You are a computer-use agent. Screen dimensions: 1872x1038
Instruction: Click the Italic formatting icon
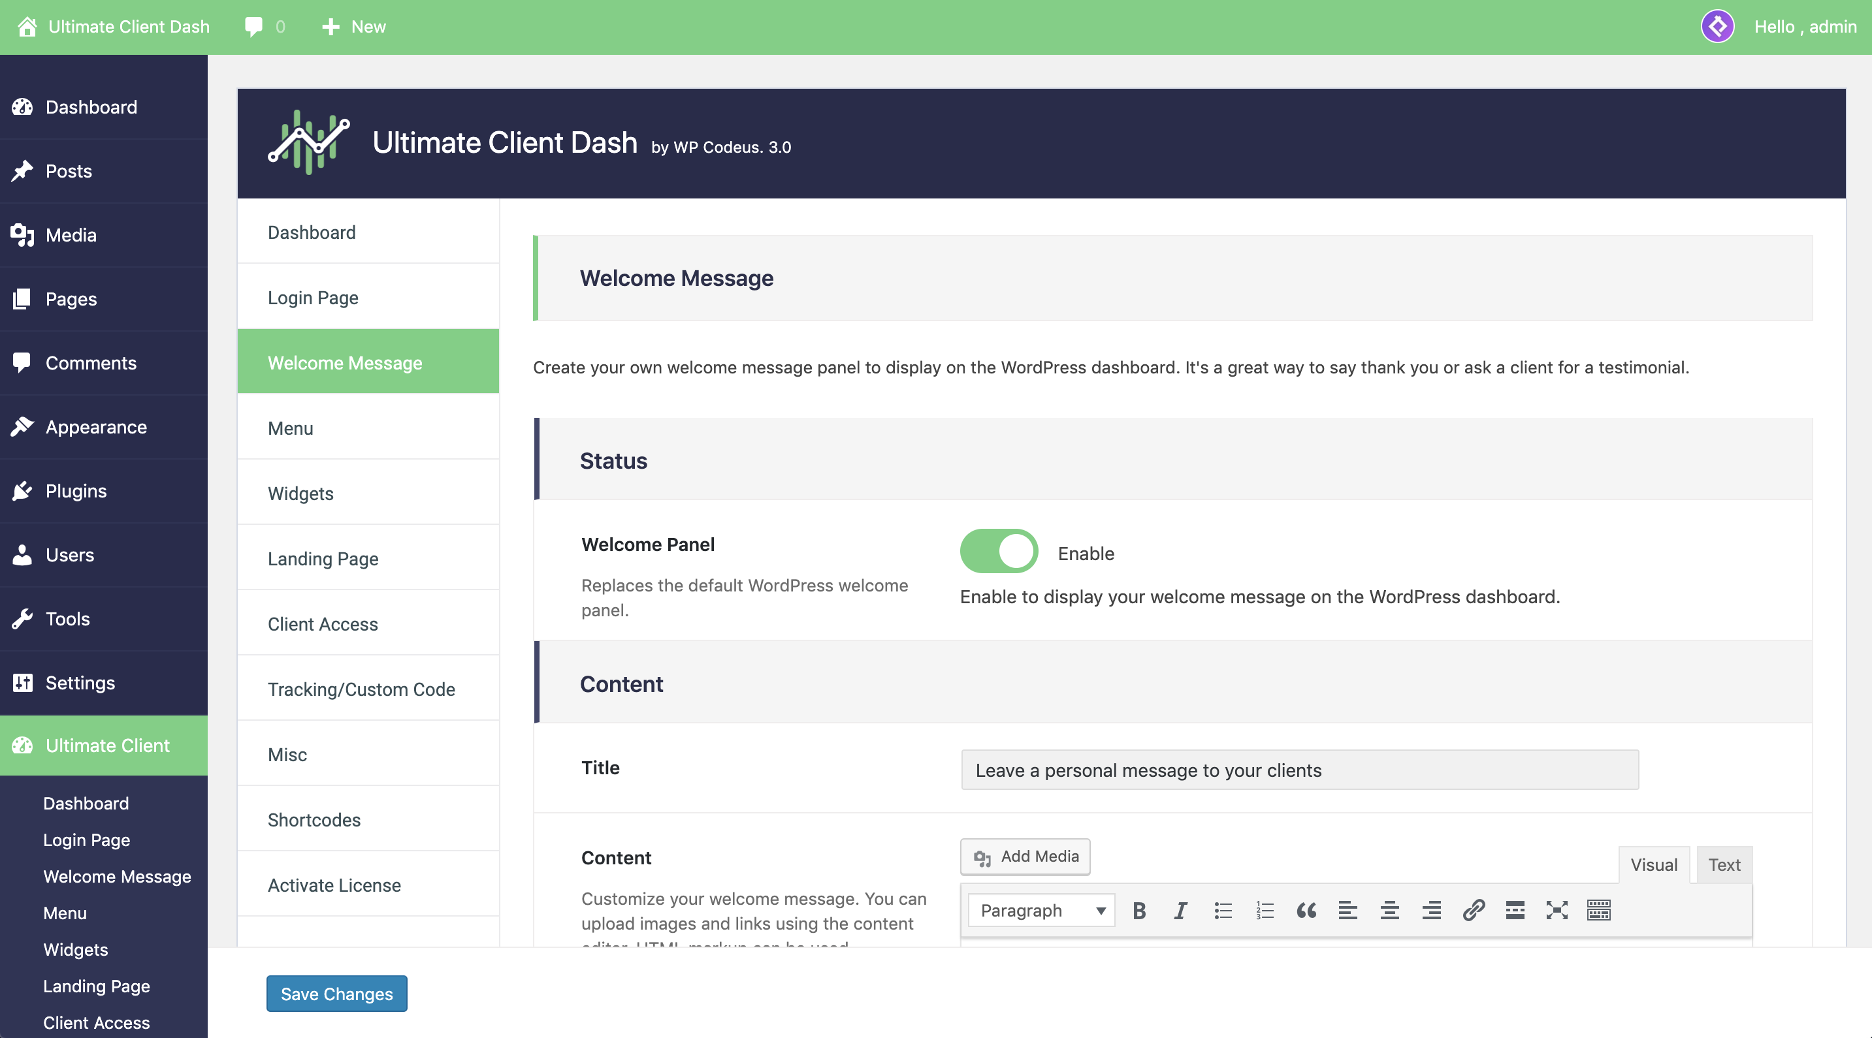pos(1180,910)
